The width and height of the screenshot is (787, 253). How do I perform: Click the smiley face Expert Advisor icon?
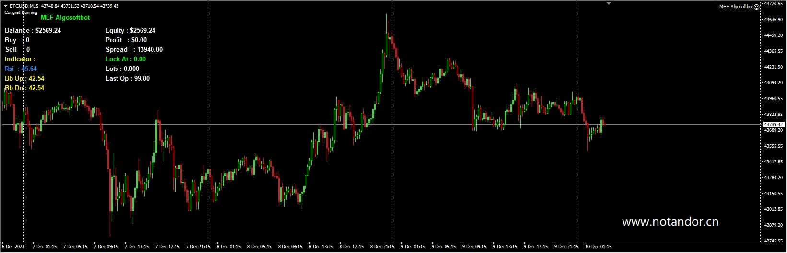point(757,7)
